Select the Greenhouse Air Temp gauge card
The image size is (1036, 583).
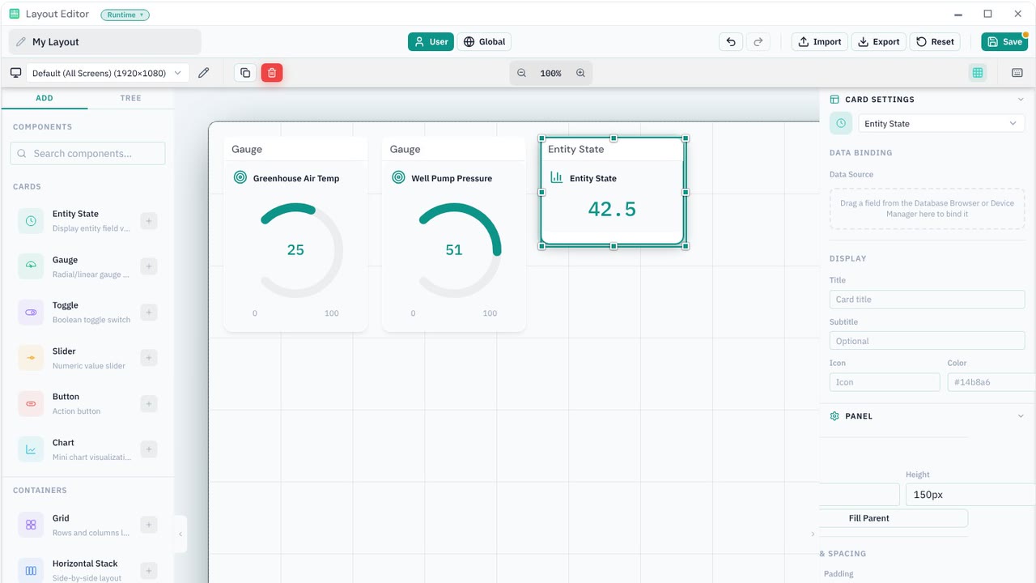295,235
